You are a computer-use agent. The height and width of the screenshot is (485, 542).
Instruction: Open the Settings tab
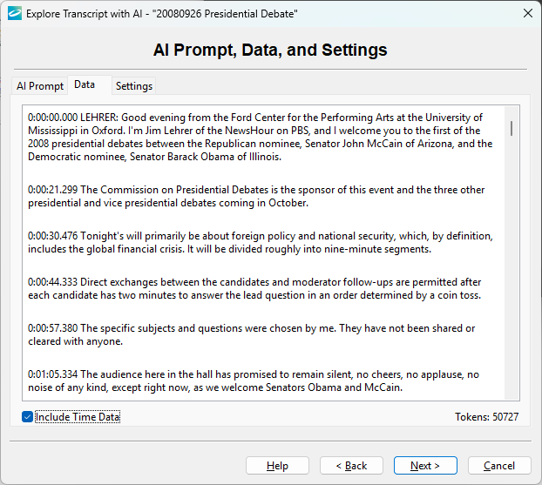tap(134, 86)
